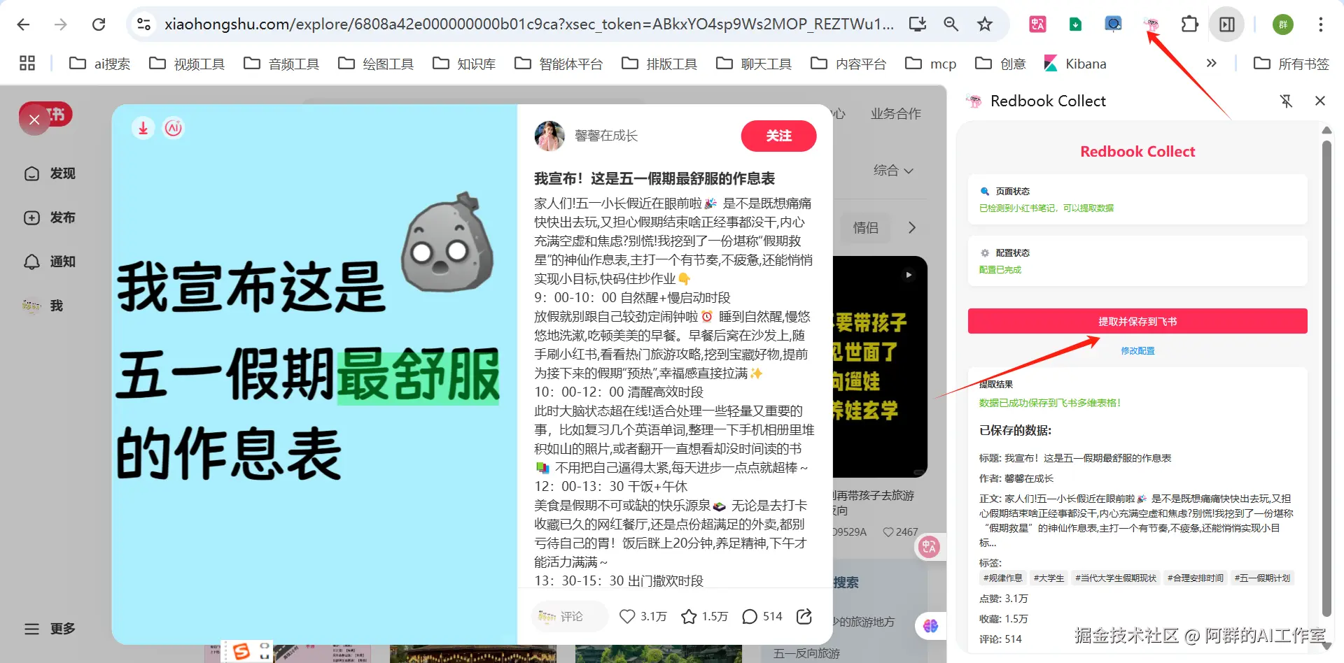Viewport: 1344px width, 663px height.
Task: Click the 提取并保存到飞书 button
Action: (x=1137, y=321)
